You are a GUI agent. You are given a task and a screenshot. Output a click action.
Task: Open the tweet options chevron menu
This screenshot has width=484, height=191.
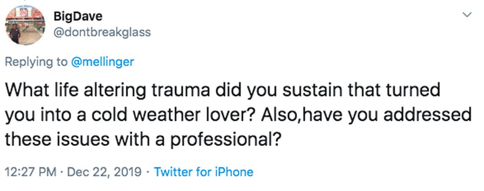tap(466, 16)
